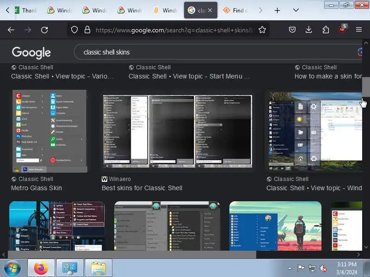Bookmark this page with the star icon
This screenshot has width=370, height=277.
262,30
